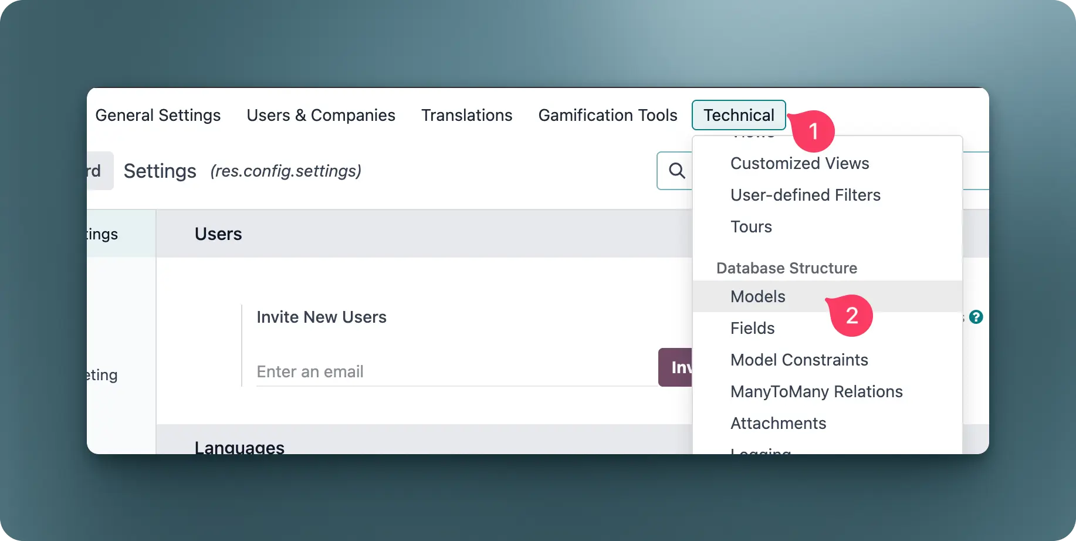Open the Gamification Tools menu
The image size is (1076, 541).
tap(607, 115)
